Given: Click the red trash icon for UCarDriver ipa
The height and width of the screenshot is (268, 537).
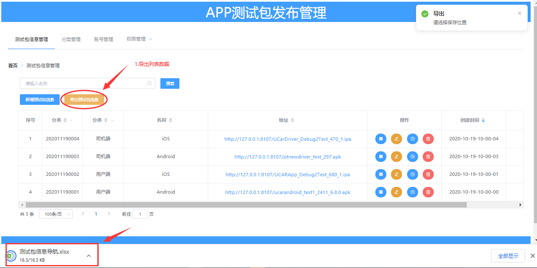Looking at the screenshot, I should point(428,139).
